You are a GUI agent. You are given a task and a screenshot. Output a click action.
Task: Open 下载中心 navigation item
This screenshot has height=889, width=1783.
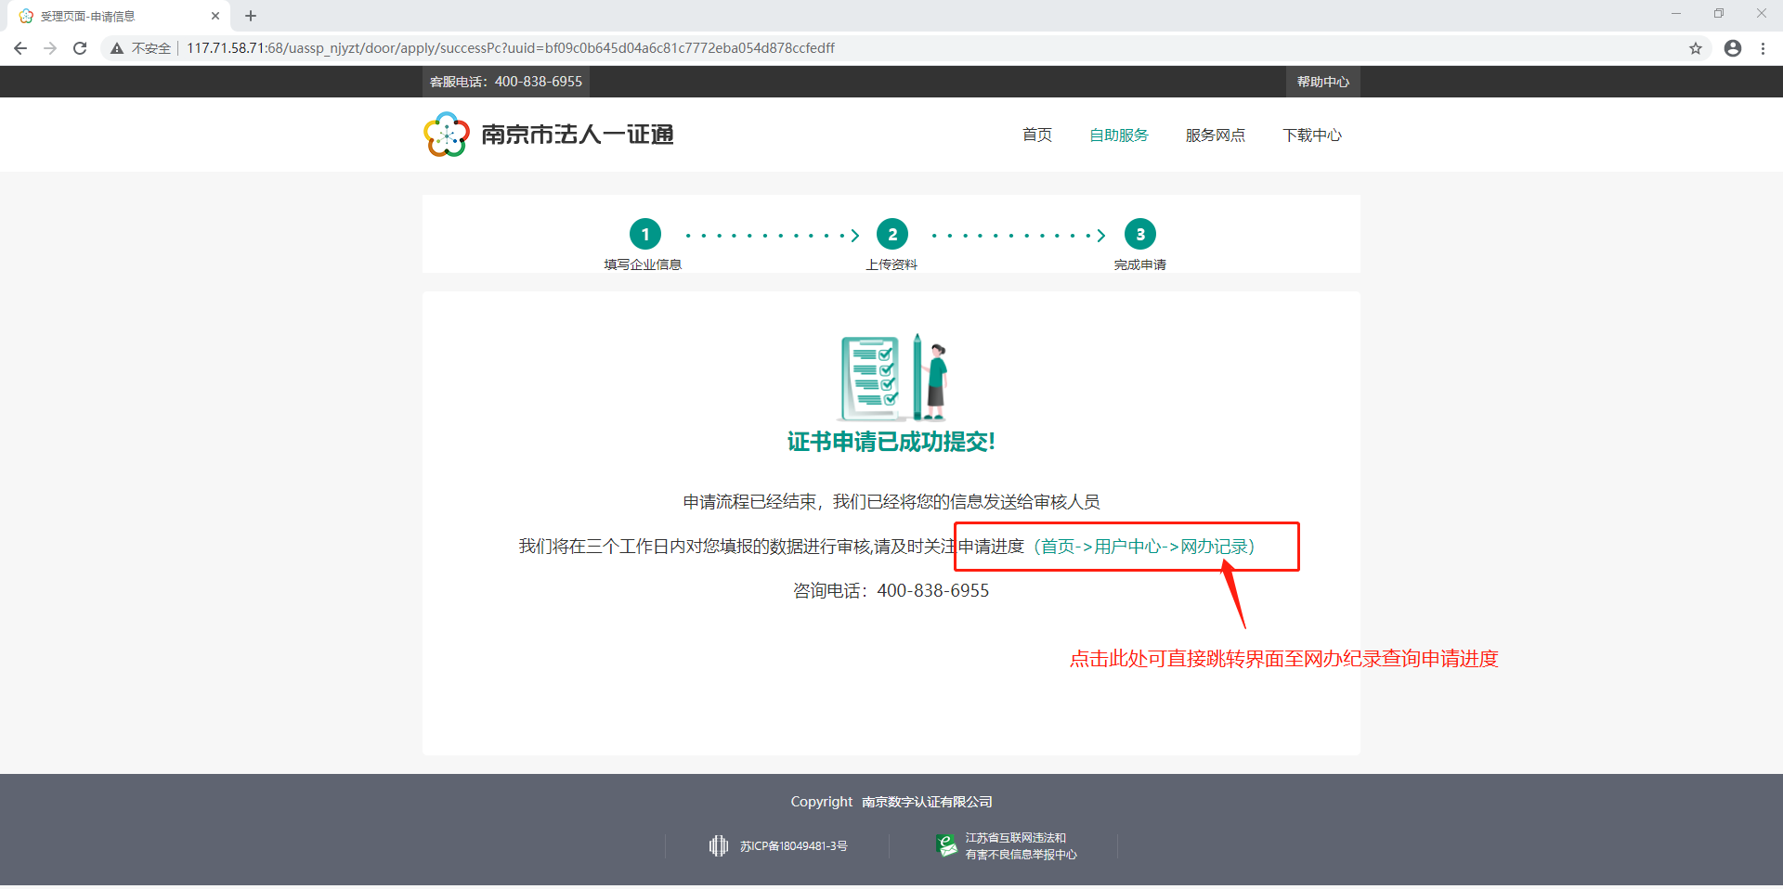(1311, 135)
